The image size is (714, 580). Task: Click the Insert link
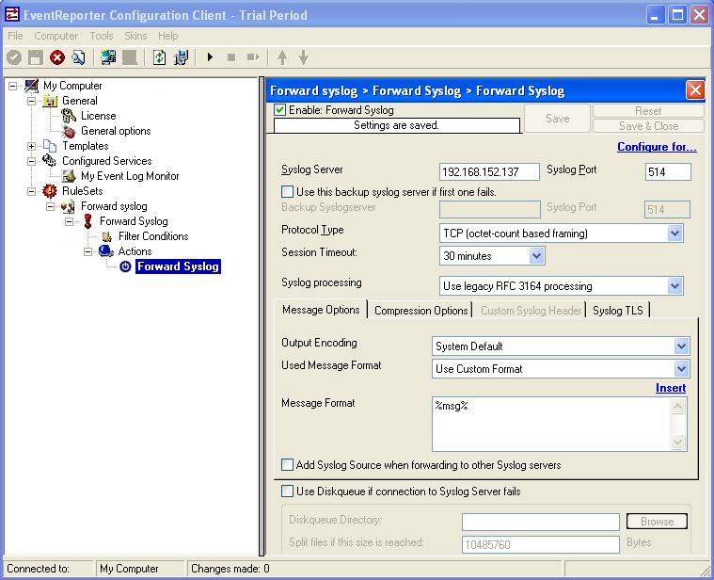coord(671,388)
